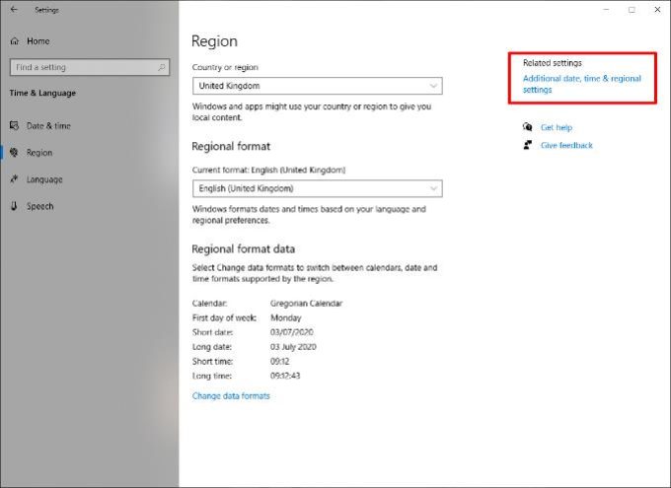671x488 pixels.
Task: Click the Speech microphone icon
Action: tap(15, 206)
